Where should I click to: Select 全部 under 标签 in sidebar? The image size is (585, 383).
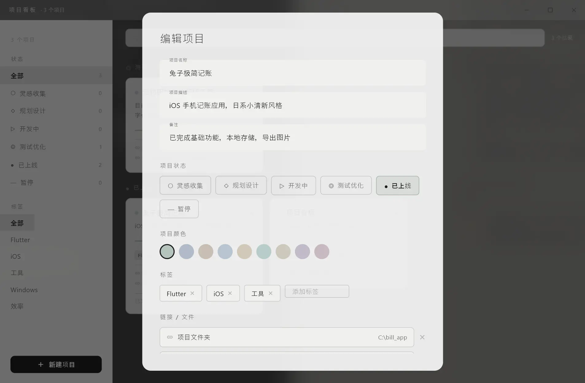click(17, 223)
